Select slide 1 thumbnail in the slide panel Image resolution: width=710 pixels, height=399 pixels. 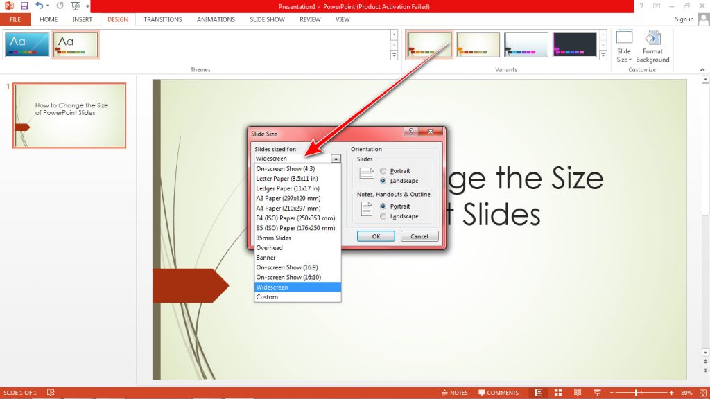click(69, 115)
